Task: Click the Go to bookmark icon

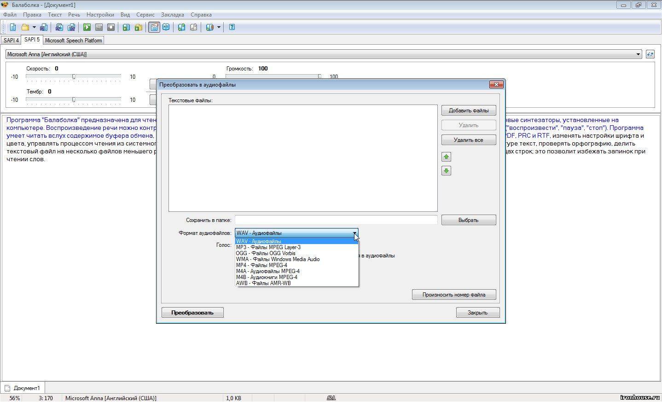Action: click(194, 27)
